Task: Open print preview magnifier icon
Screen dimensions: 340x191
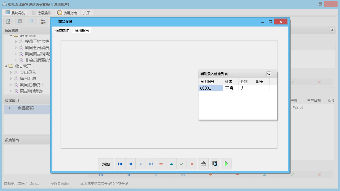Action: [215, 164]
